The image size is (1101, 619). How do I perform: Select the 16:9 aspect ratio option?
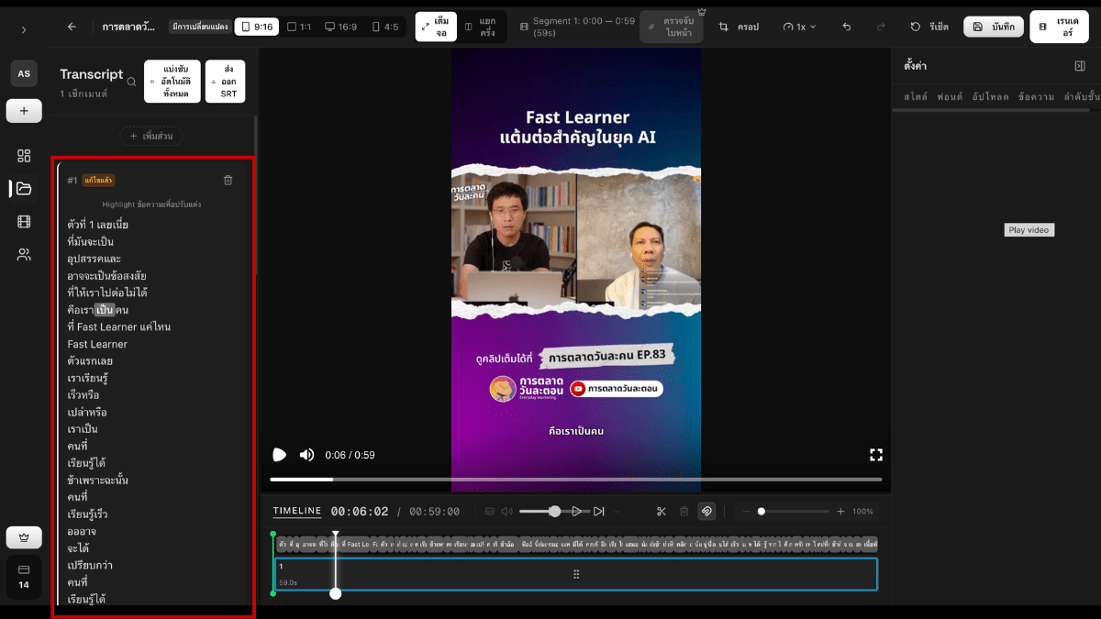(x=341, y=28)
